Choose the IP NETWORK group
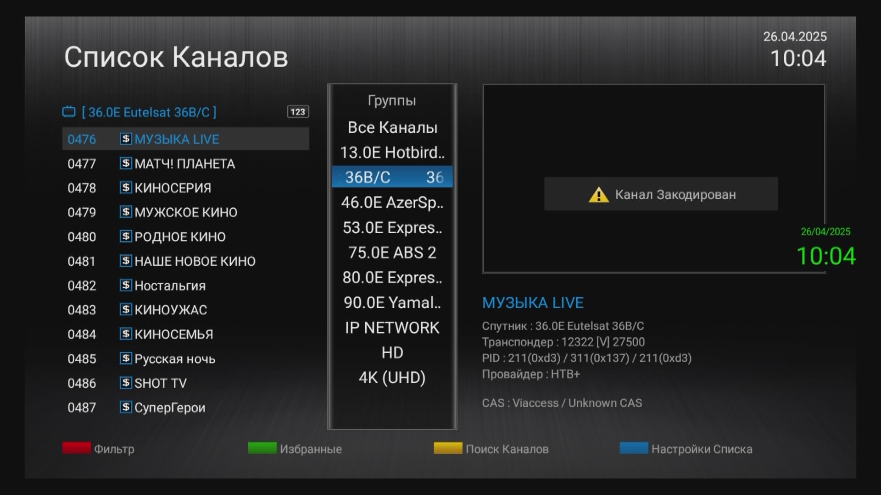Screen dimensions: 881x495 pos(392,327)
